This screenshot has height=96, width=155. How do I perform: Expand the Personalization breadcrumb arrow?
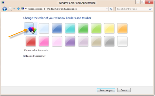45,9
